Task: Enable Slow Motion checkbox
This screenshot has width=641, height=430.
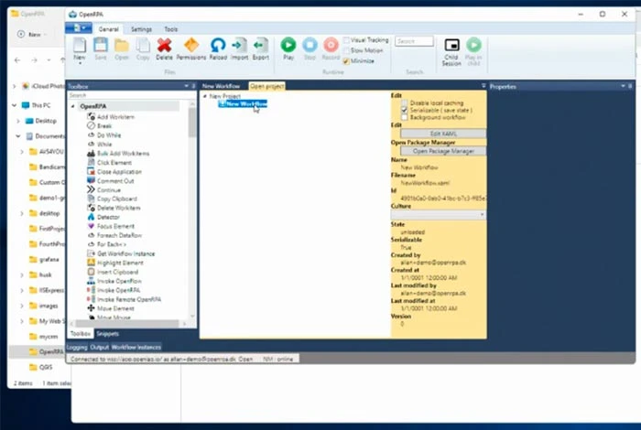Action: [346, 50]
